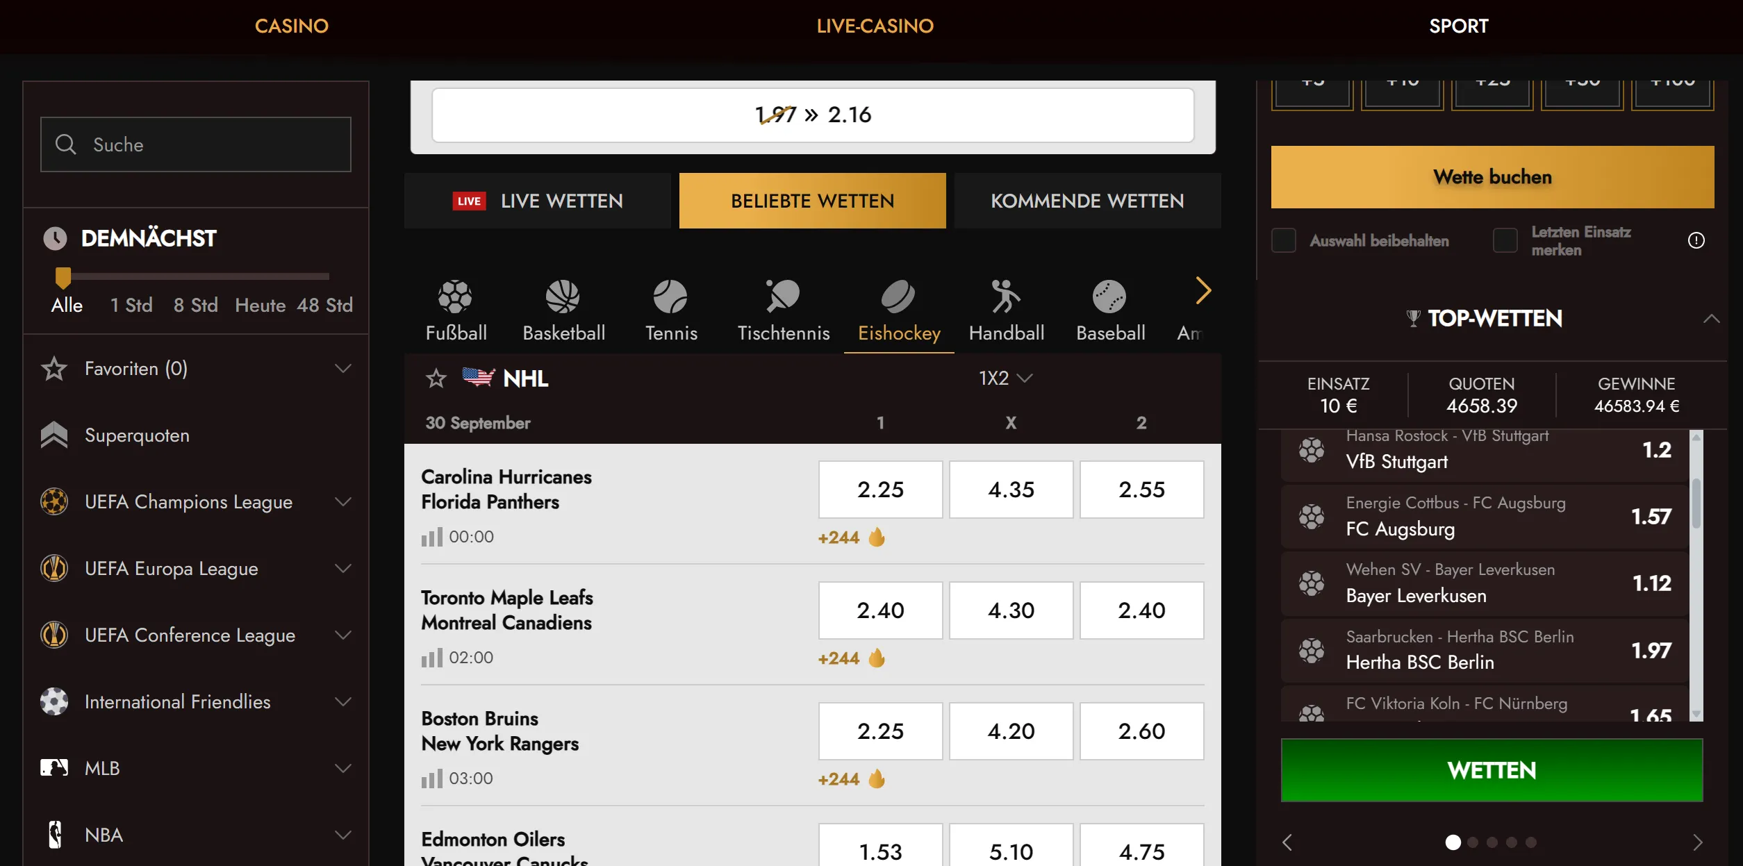The image size is (1743, 866).
Task: Expand UEFA Champions League menu
Action: (x=343, y=501)
